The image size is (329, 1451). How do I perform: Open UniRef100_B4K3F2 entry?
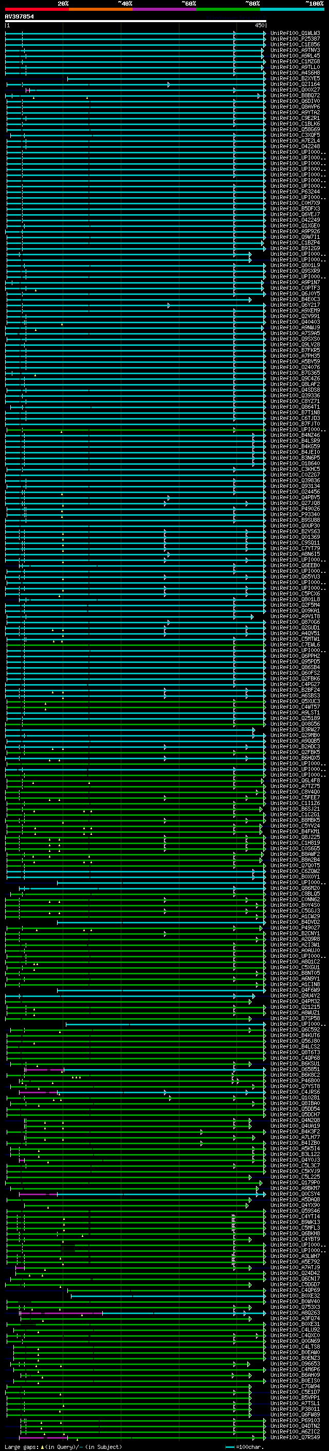295,1132
